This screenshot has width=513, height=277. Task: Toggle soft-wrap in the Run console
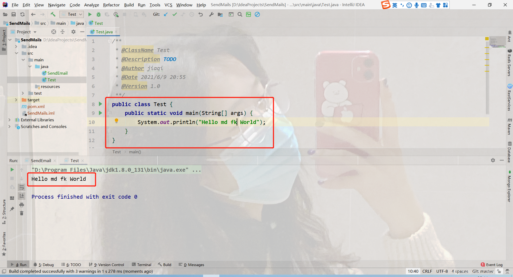22,187
